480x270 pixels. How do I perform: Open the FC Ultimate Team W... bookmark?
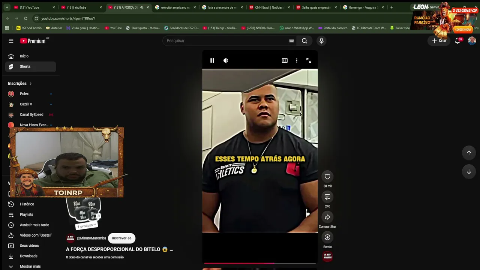[369, 28]
